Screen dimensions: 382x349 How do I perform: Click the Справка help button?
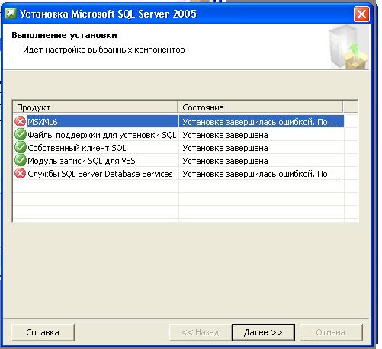(43, 332)
